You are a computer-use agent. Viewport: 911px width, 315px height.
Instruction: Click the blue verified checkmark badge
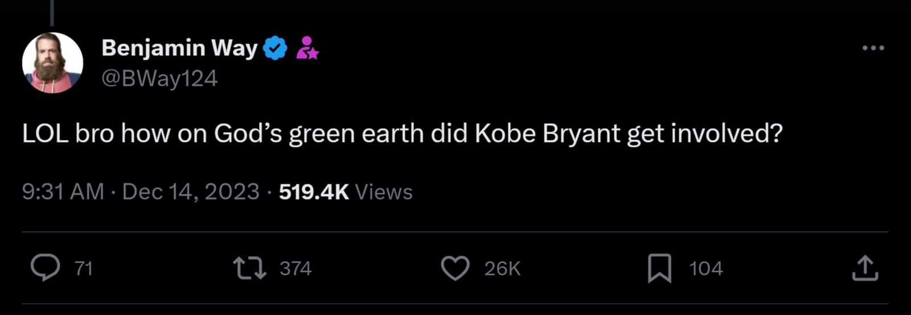pos(275,48)
